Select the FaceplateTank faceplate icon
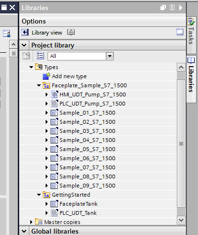 (54, 204)
